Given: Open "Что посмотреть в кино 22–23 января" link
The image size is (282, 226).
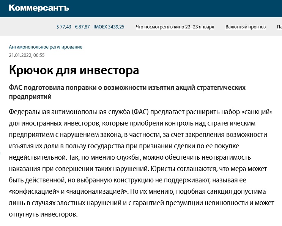Looking at the screenshot, I should [175, 27].
